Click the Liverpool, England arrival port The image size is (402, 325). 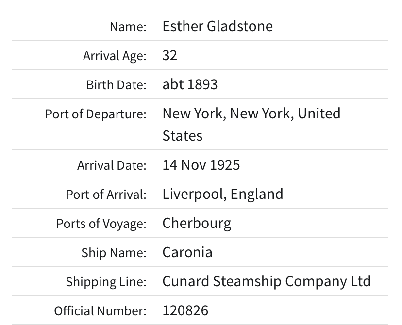tap(222, 194)
